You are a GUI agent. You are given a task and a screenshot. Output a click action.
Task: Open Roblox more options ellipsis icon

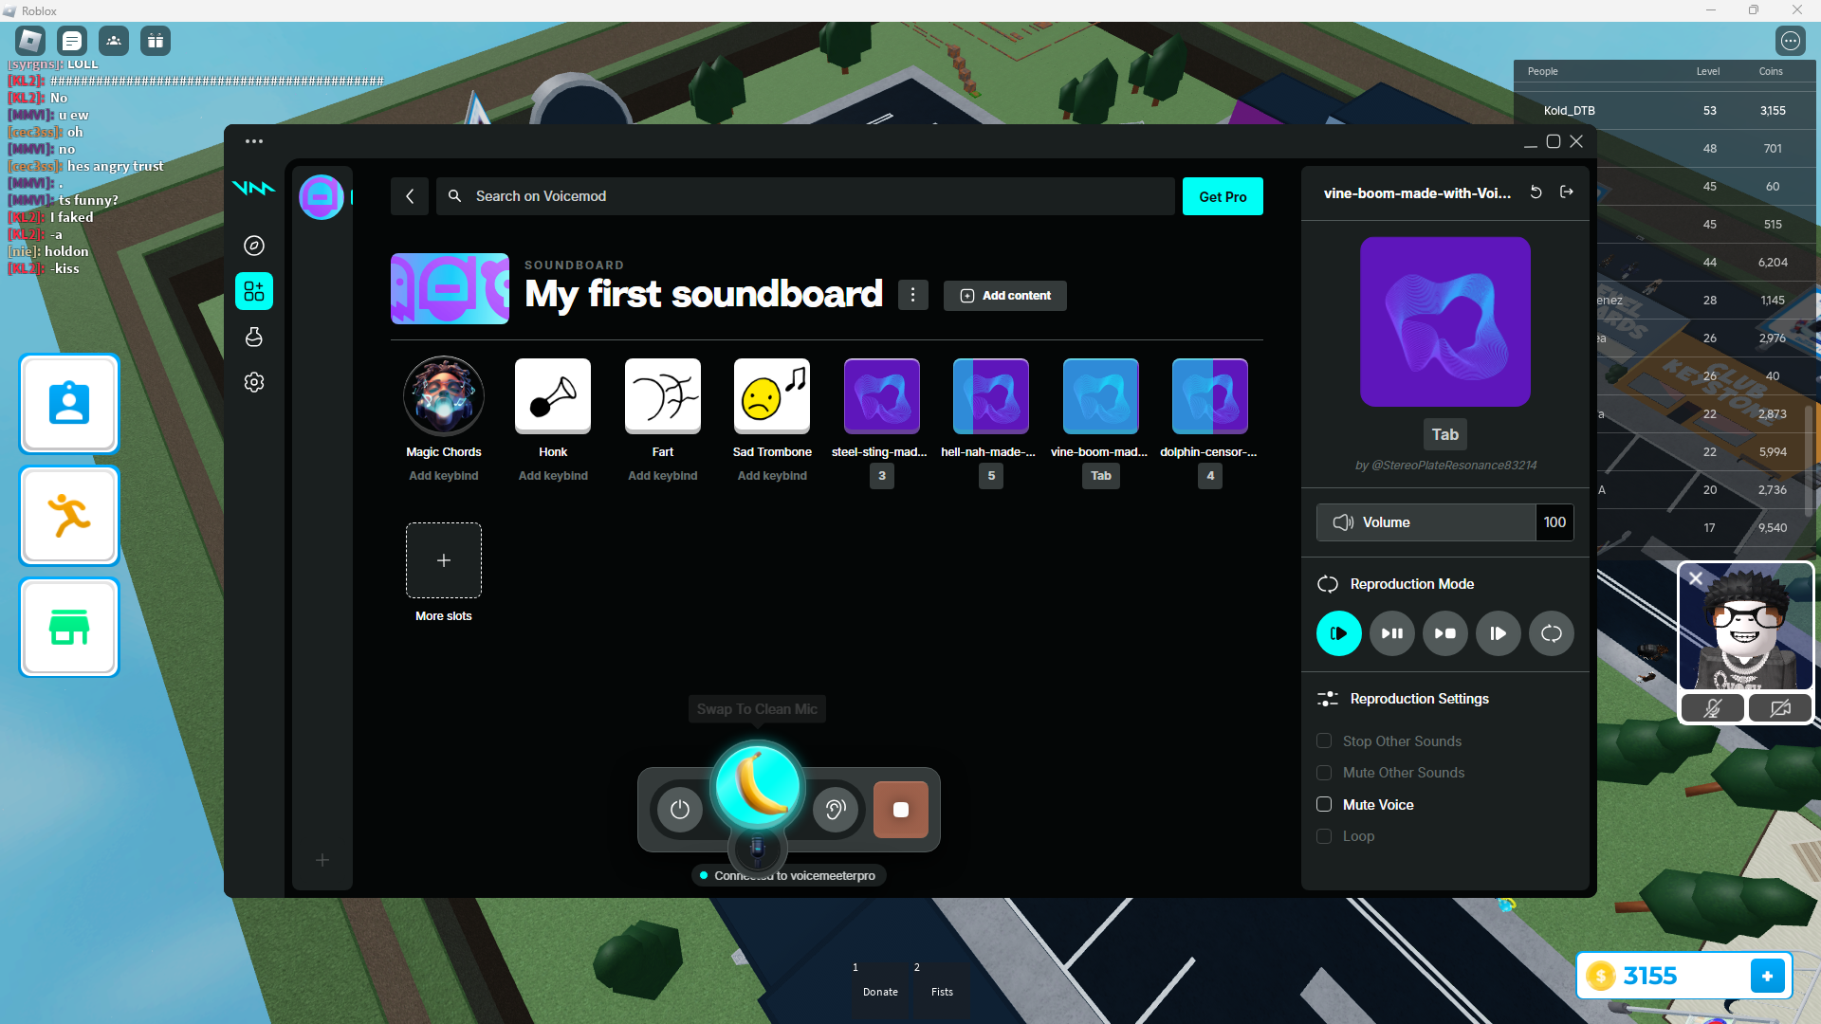click(x=1790, y=41)
